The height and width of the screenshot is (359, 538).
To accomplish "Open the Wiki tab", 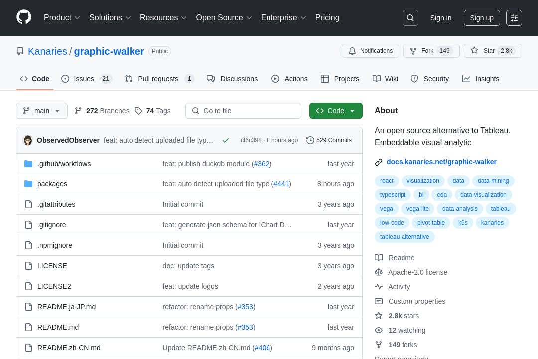I will pyautogui.click(x=385, y=79).
